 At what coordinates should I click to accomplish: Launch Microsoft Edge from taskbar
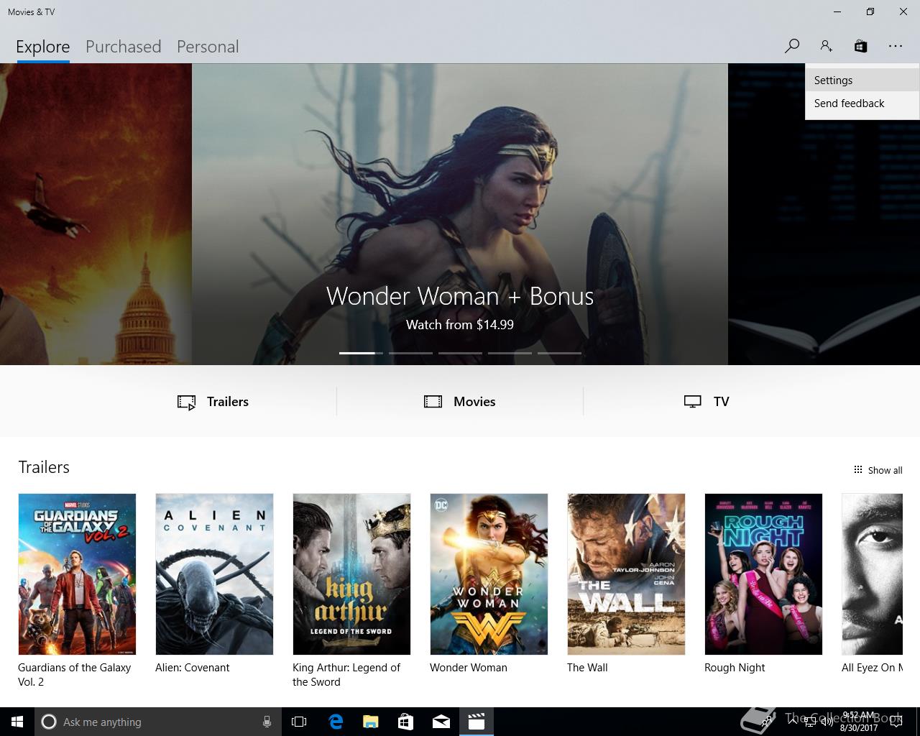point(336,722)
